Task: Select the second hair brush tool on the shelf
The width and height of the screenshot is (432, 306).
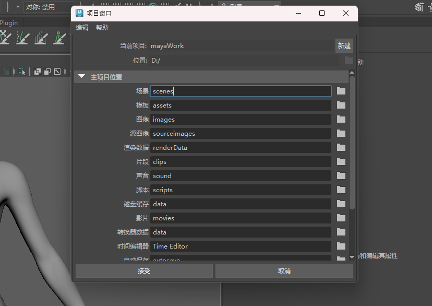Action: pyautogui.click(x=23, y=38)
